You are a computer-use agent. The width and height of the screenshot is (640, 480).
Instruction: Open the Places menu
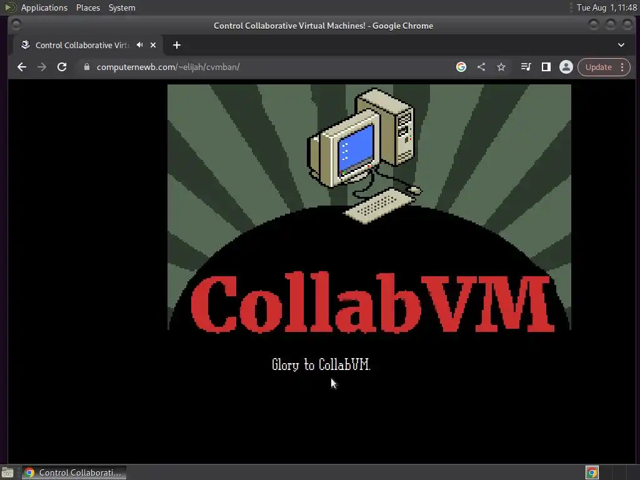[x=88, y=7]
